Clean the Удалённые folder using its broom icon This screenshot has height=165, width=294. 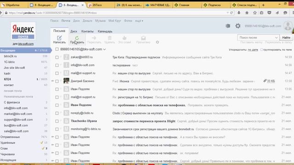click(42, 143)
